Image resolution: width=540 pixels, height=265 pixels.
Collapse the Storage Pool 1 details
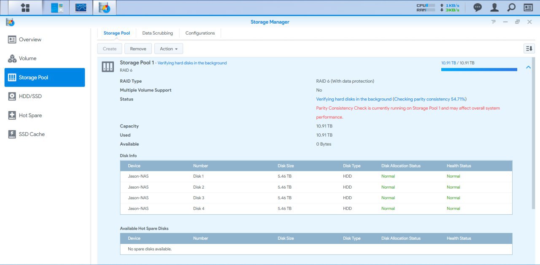coord(528,67)
